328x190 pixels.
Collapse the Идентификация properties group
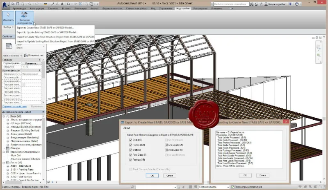point(39,71)
